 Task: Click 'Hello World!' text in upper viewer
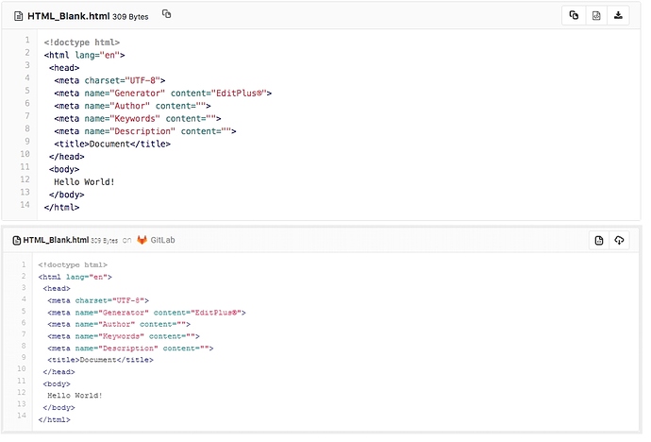pyautogui.click(x=85, y=184)
